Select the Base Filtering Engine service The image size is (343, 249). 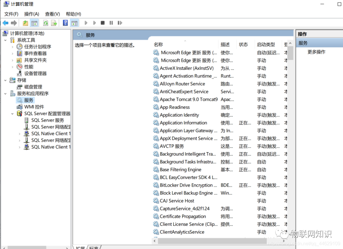(x=220, y=170)
